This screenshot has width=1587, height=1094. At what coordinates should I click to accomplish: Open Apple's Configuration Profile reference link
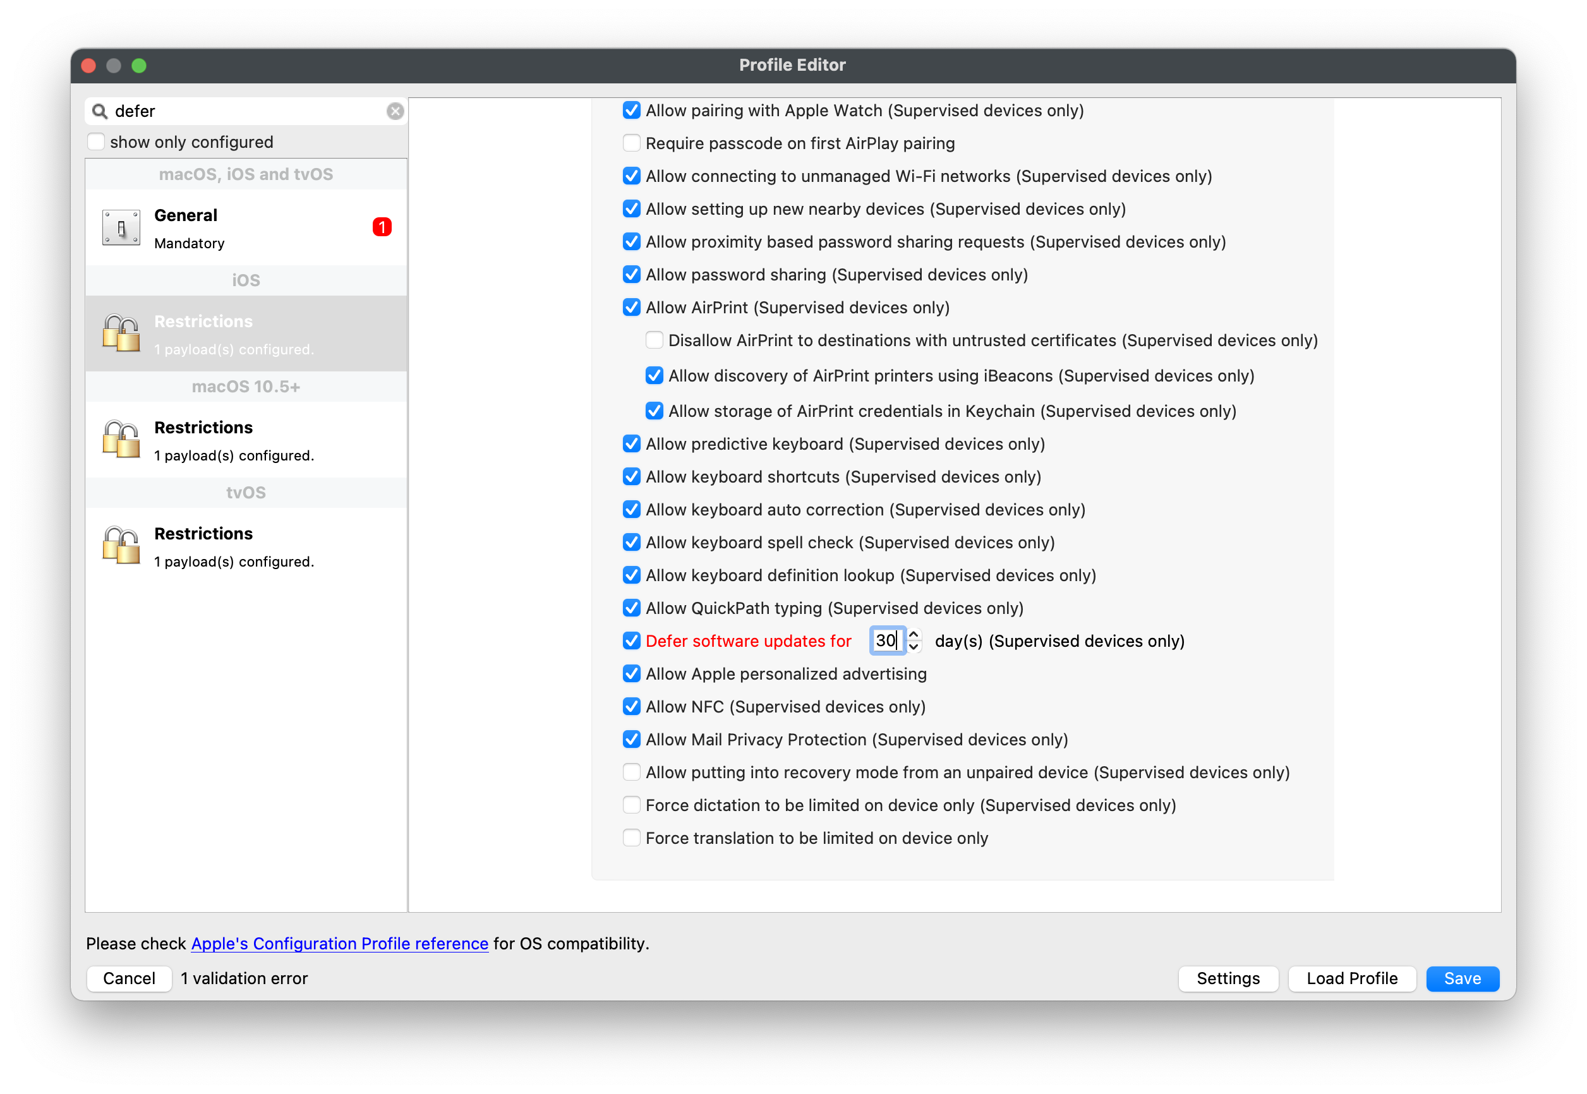[339, 944]
